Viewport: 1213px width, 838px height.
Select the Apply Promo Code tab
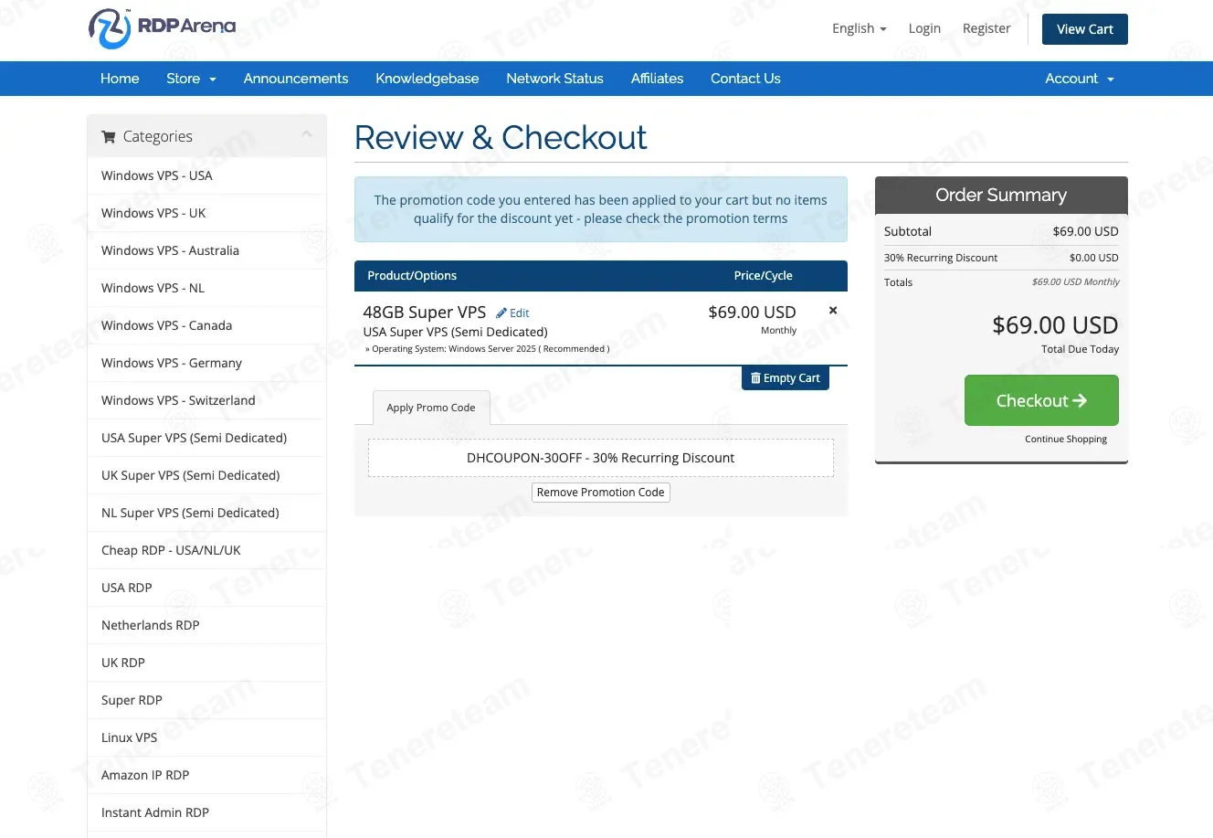pos(431,408)
